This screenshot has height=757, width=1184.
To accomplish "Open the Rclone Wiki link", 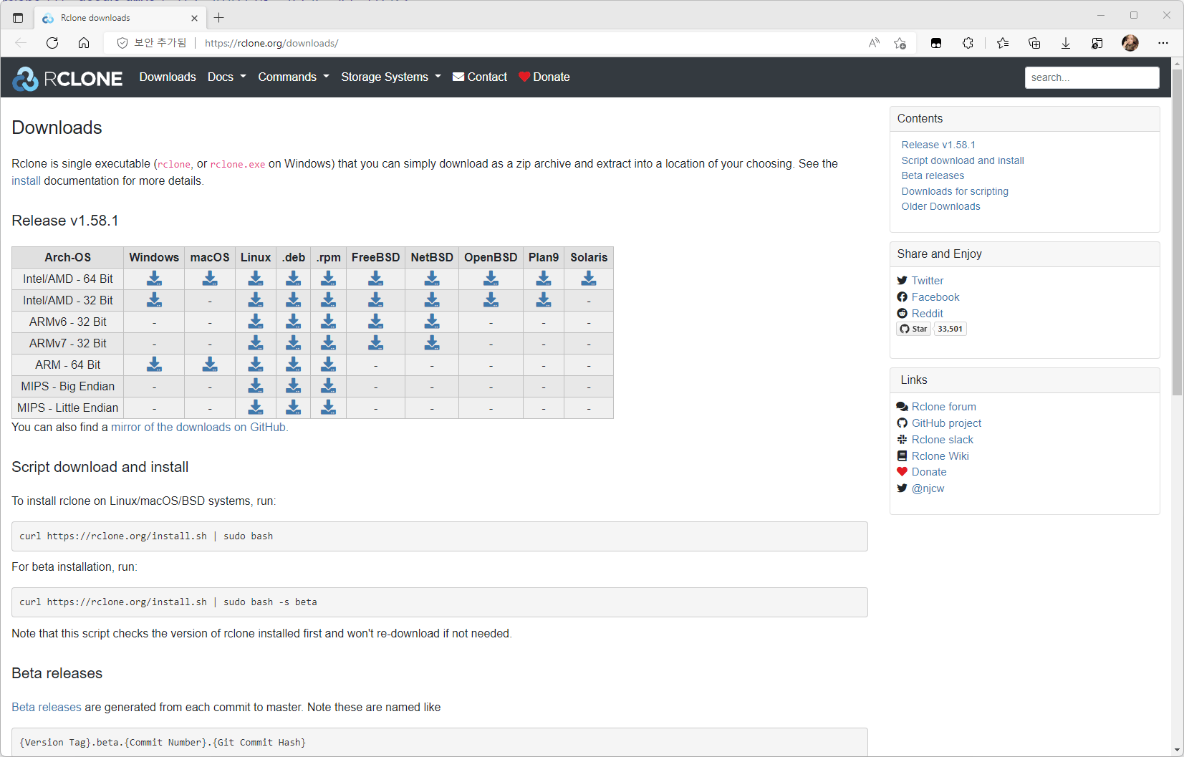I will pos(940,456).
